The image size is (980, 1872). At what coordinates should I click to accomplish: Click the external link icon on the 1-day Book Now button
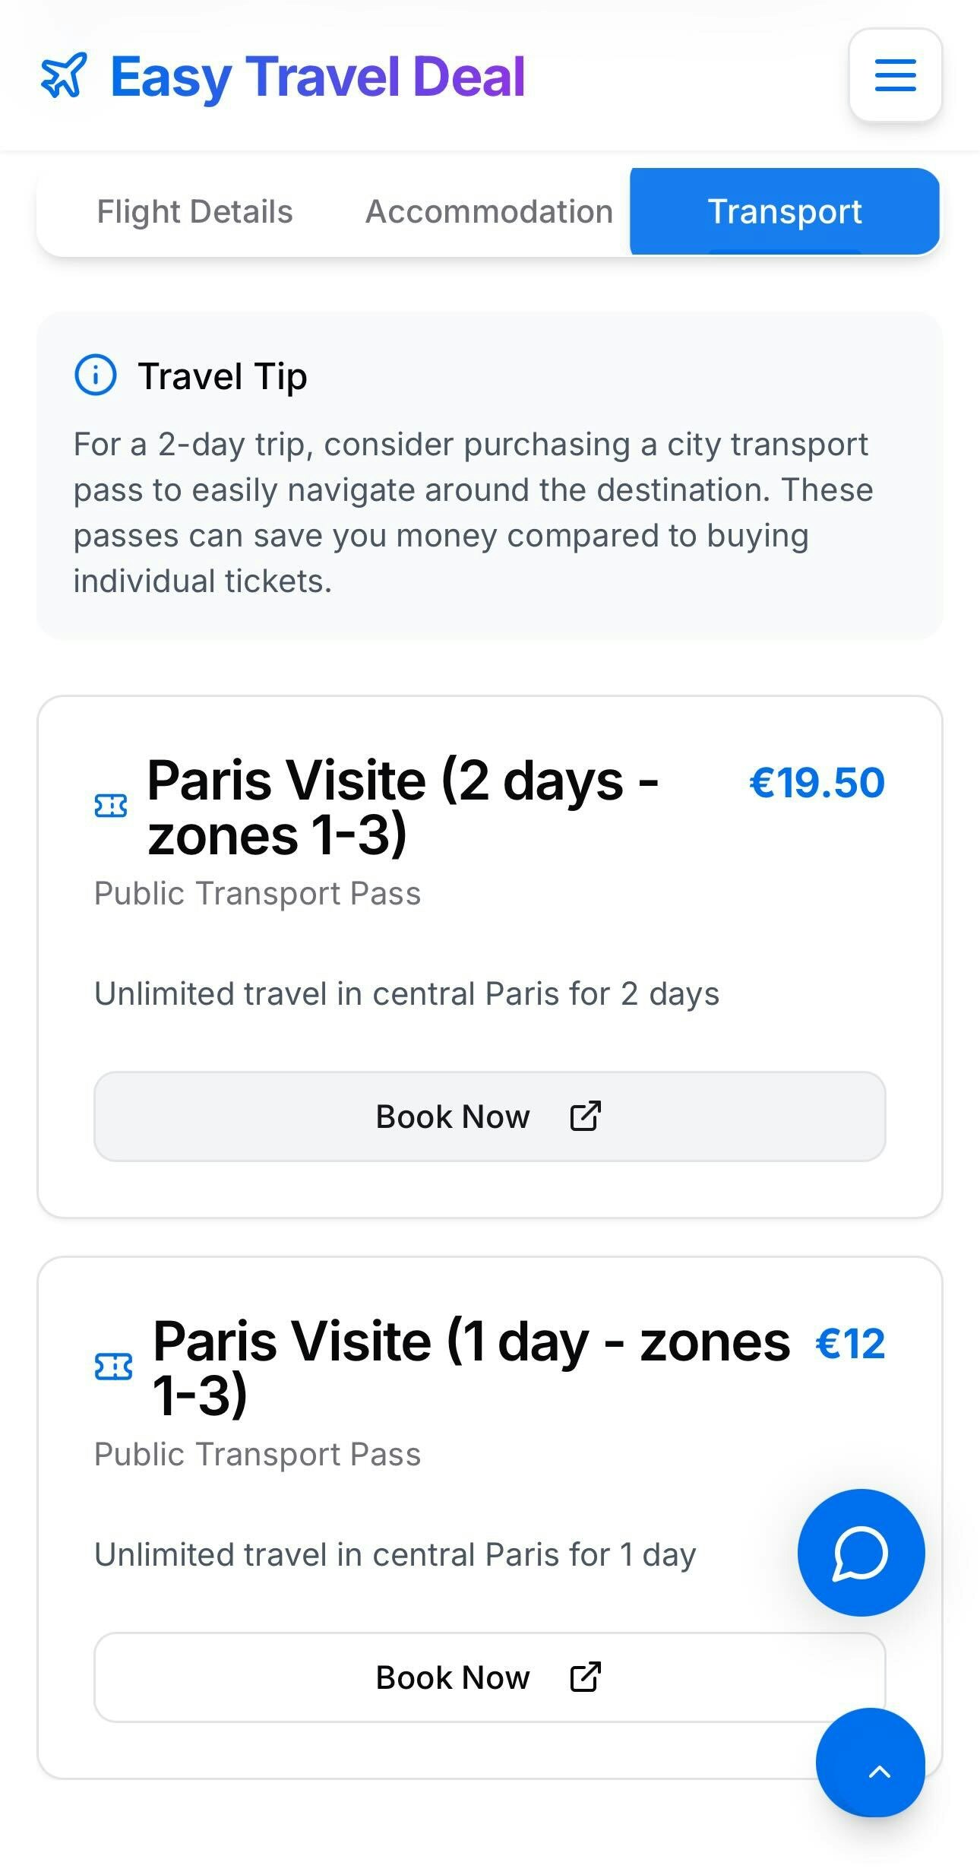[585, 1677]
